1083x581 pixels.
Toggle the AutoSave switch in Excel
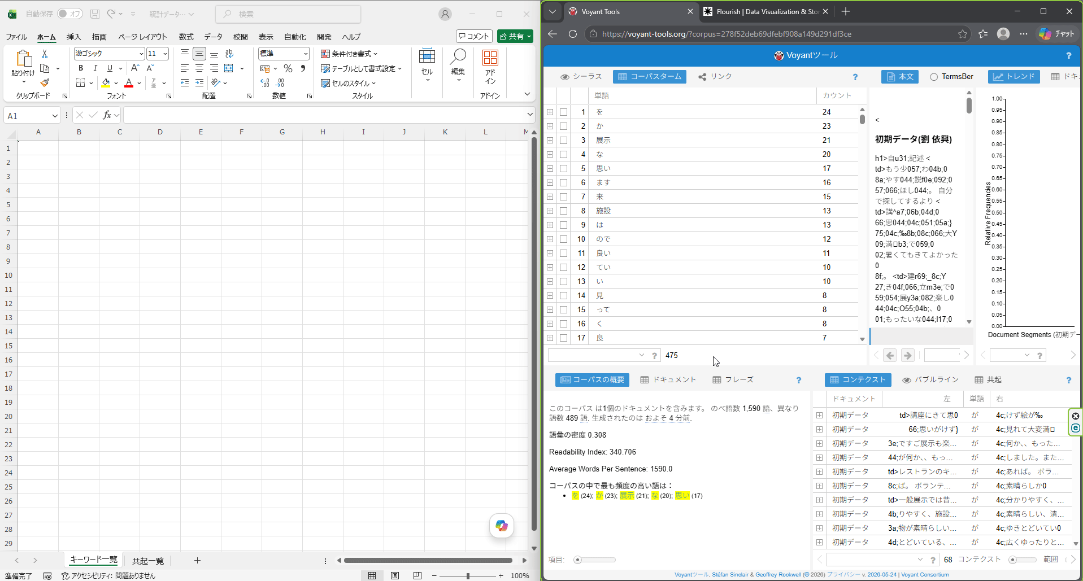tap(69, 14)
